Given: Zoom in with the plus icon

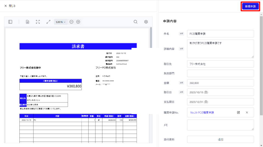Looking at the screenshot, I should click(78, 22).
